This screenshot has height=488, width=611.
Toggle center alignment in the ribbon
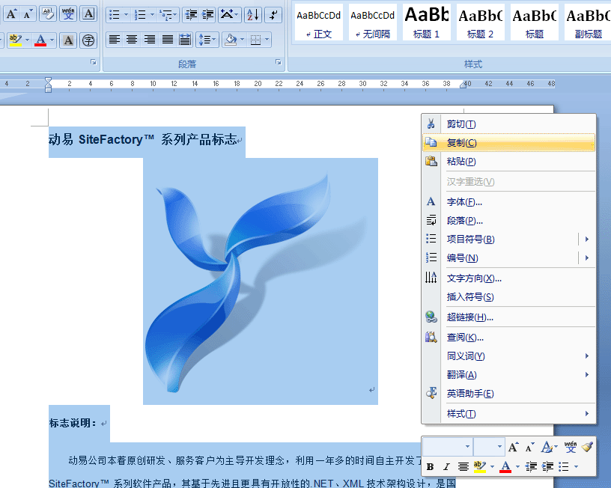click(x=132, y=40)
